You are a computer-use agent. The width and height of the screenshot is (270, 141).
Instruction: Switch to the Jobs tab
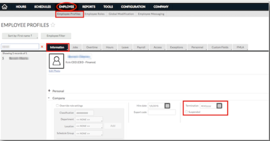click(75, 47)
